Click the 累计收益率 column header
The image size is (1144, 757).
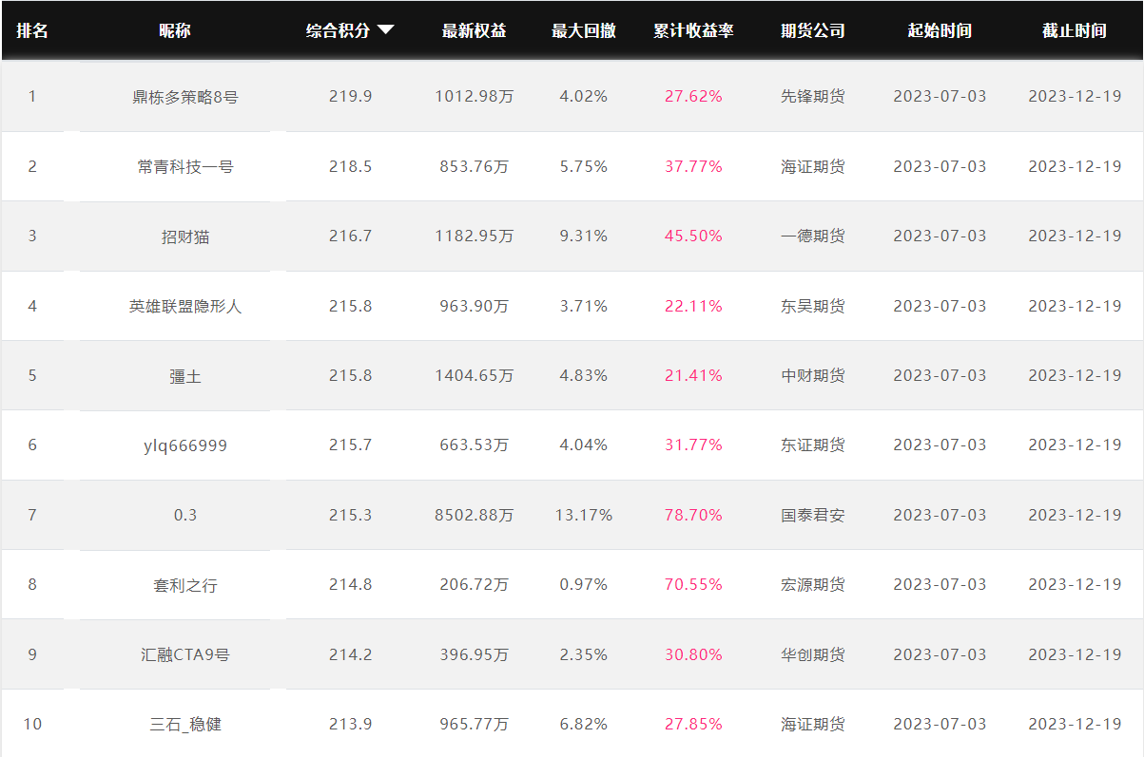point(694,30)
